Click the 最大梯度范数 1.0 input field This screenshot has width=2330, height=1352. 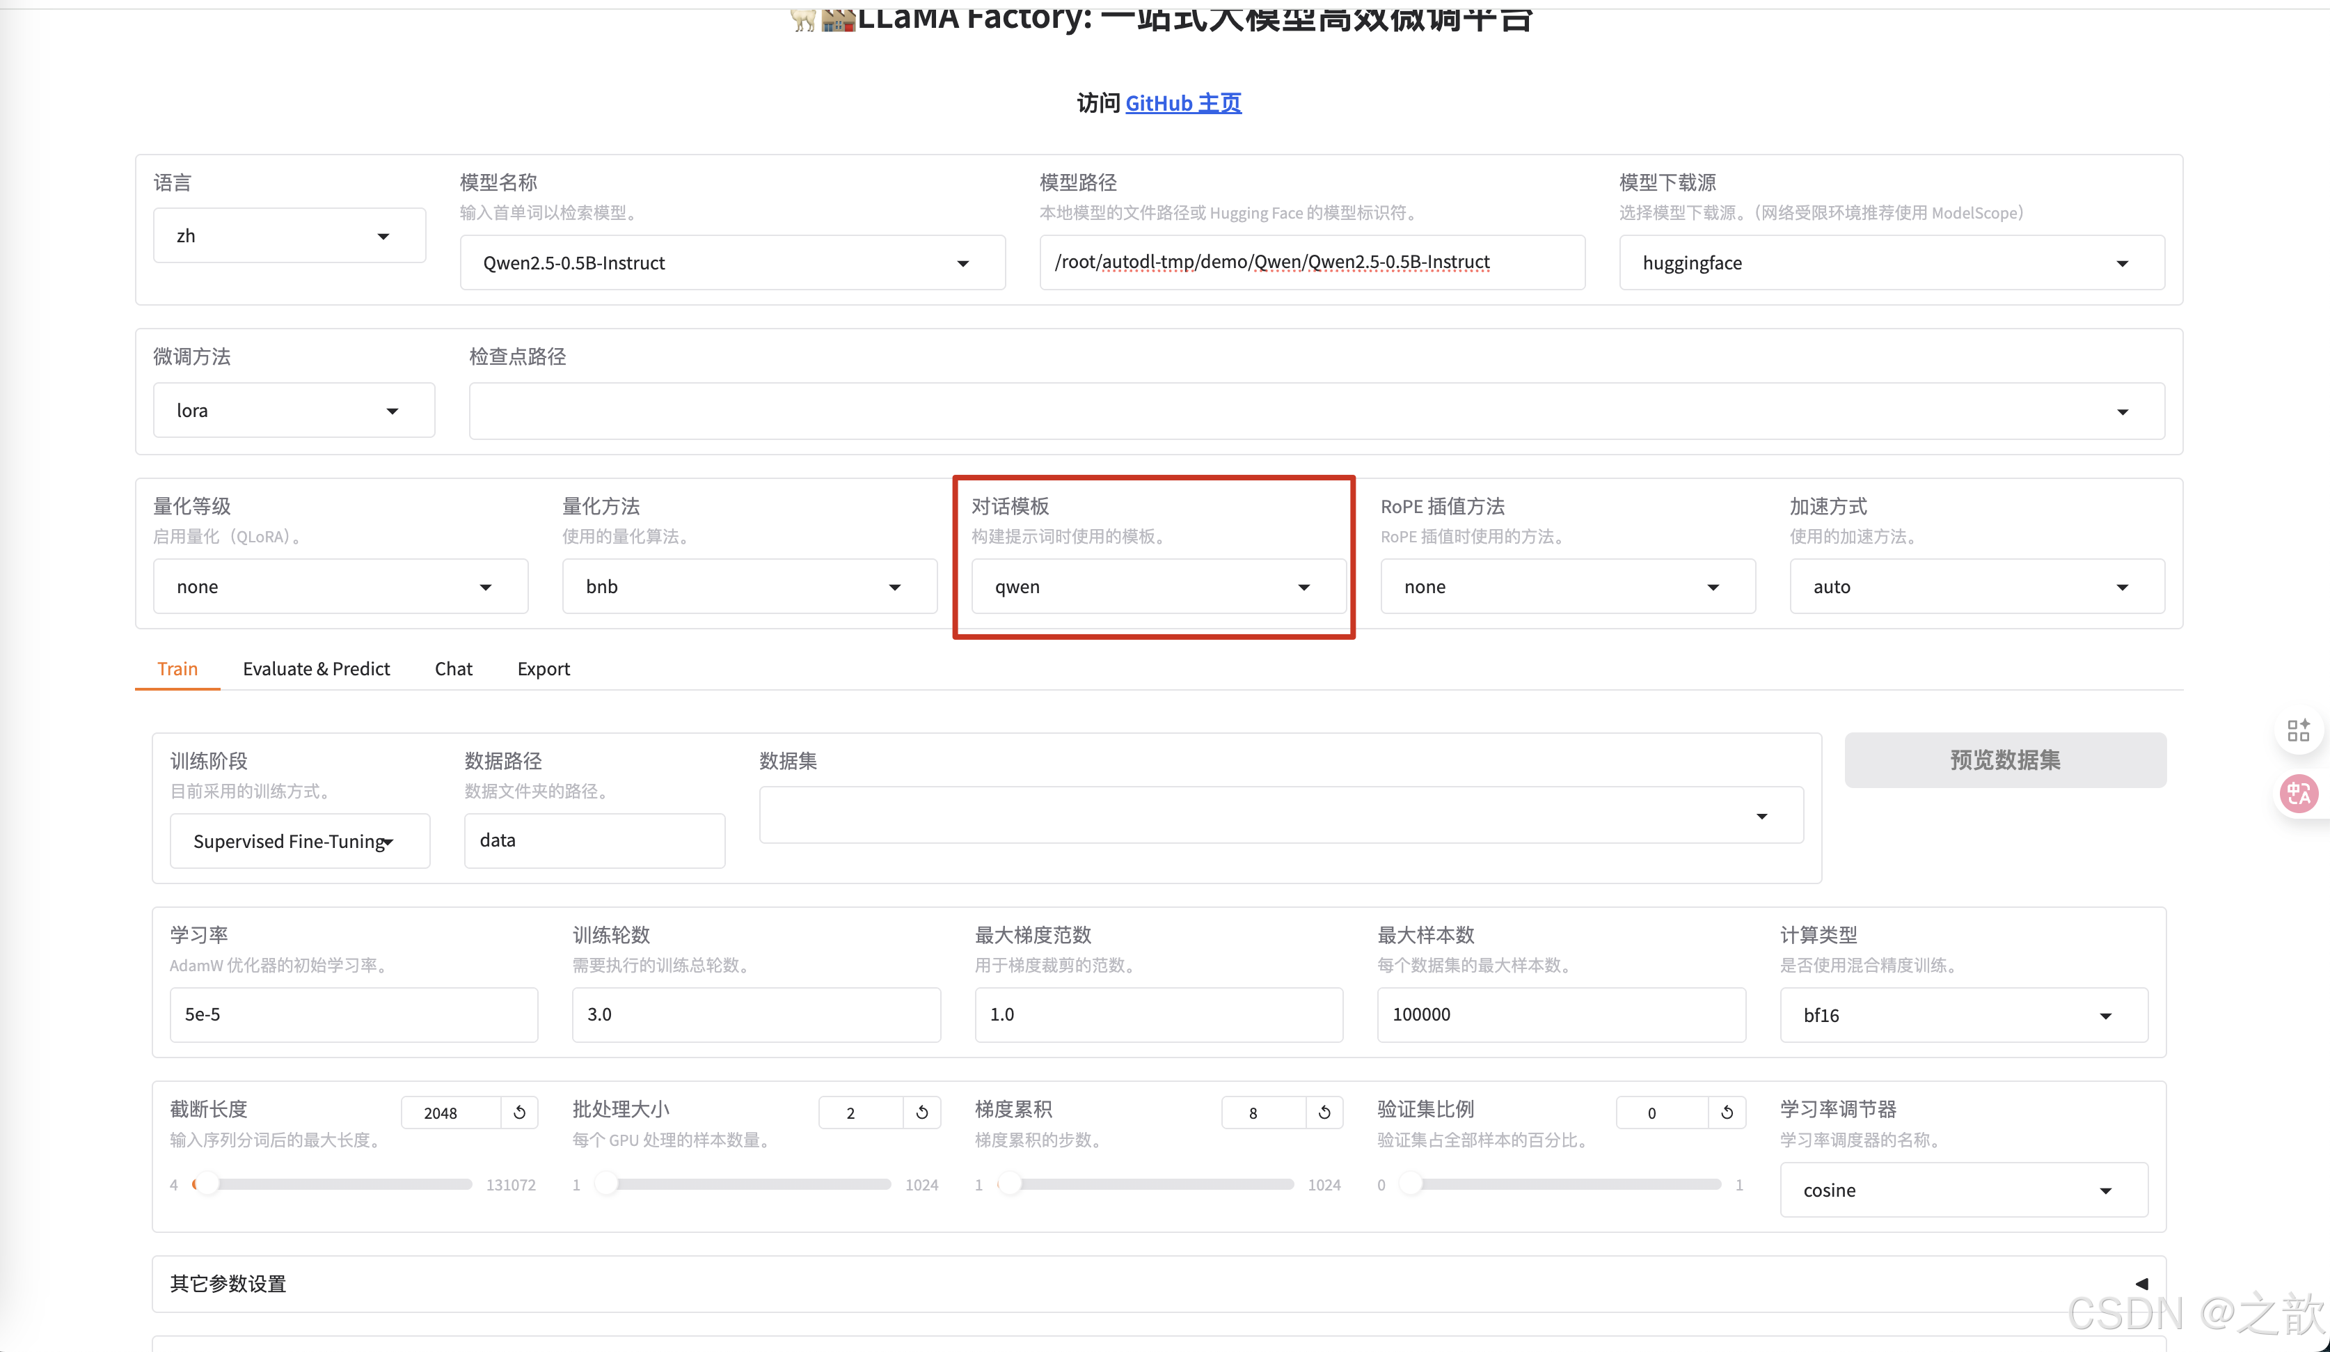tap(1159, 1014)
